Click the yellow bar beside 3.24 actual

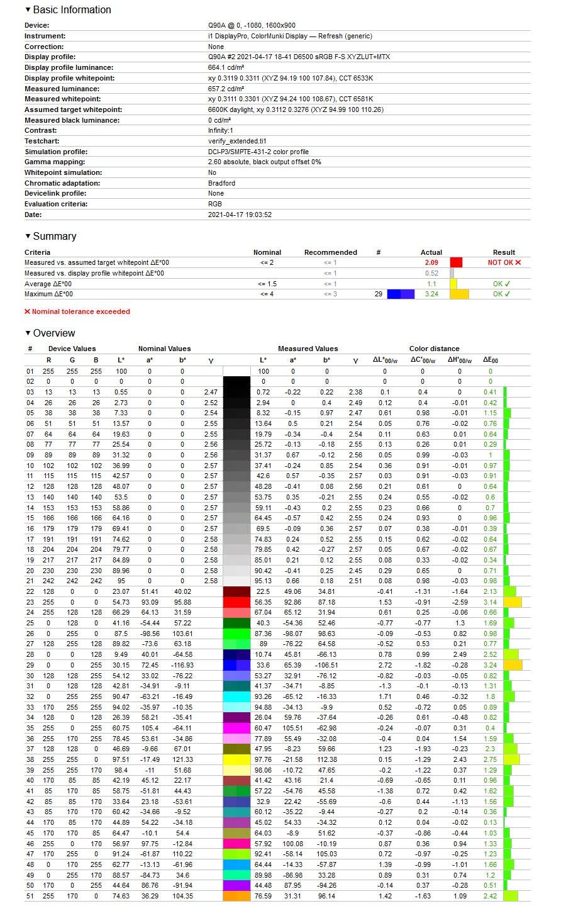point(459,294)
